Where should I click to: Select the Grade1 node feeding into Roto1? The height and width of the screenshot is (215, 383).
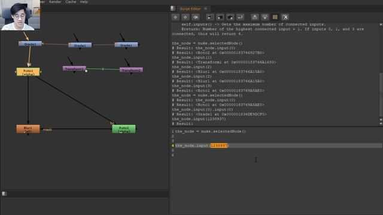point(30,44)
